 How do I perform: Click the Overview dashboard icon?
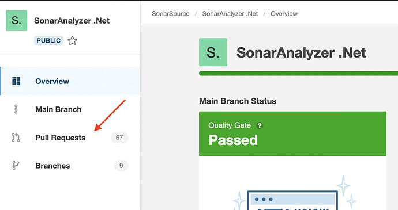16,81
